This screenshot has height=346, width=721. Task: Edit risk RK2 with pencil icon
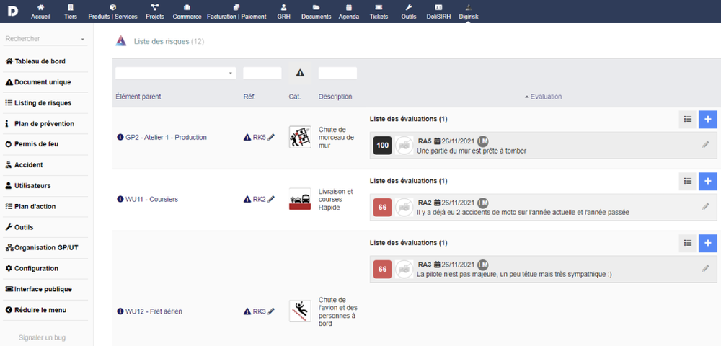coord(271,199)
